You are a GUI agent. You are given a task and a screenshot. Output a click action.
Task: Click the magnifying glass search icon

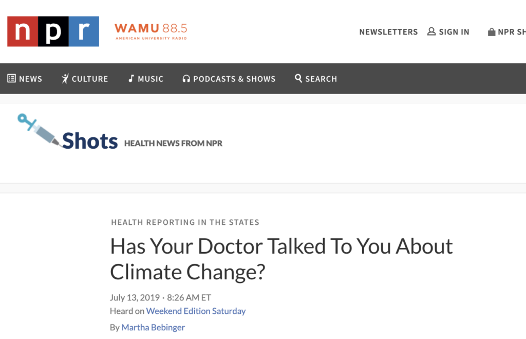[x=298, y=78]
